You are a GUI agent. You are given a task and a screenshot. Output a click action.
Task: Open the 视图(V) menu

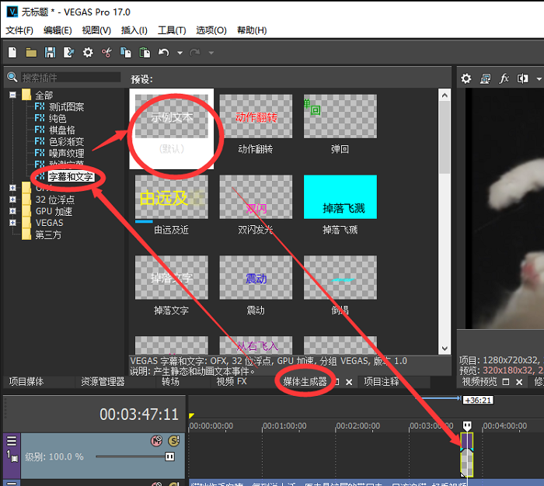tap(96, 30)
